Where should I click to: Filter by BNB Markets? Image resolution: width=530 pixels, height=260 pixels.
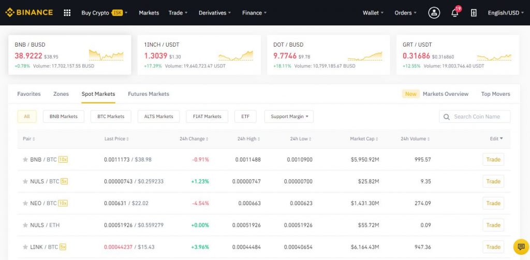64,117
